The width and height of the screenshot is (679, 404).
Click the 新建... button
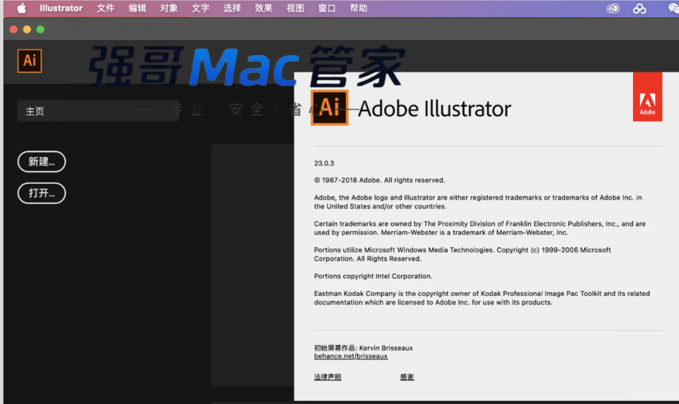pyautogui.click(x=42, y=162)
